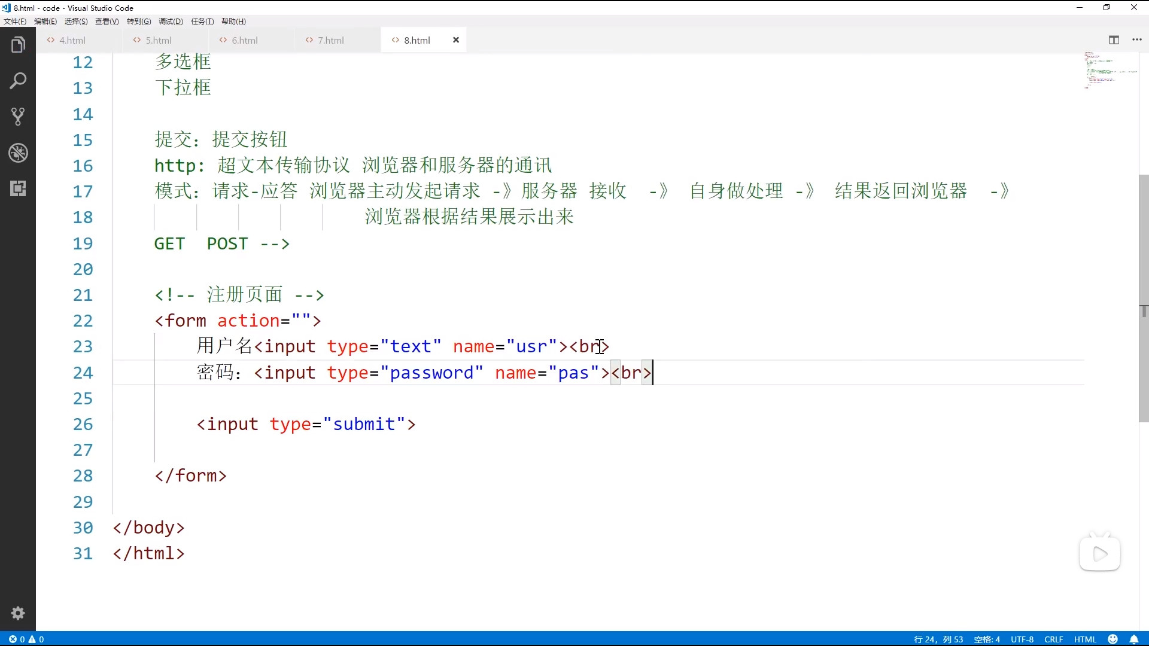
Task: Click the errors and warnings indicator
Action: [x=26, y=639]
